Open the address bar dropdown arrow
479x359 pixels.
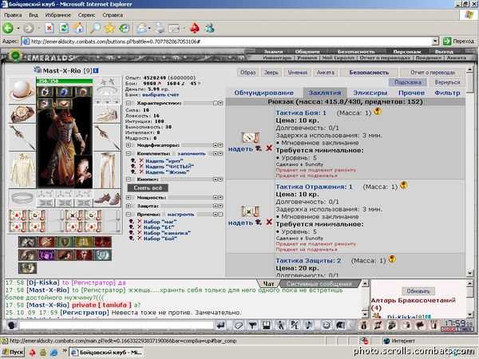click(x=435, y=41)
